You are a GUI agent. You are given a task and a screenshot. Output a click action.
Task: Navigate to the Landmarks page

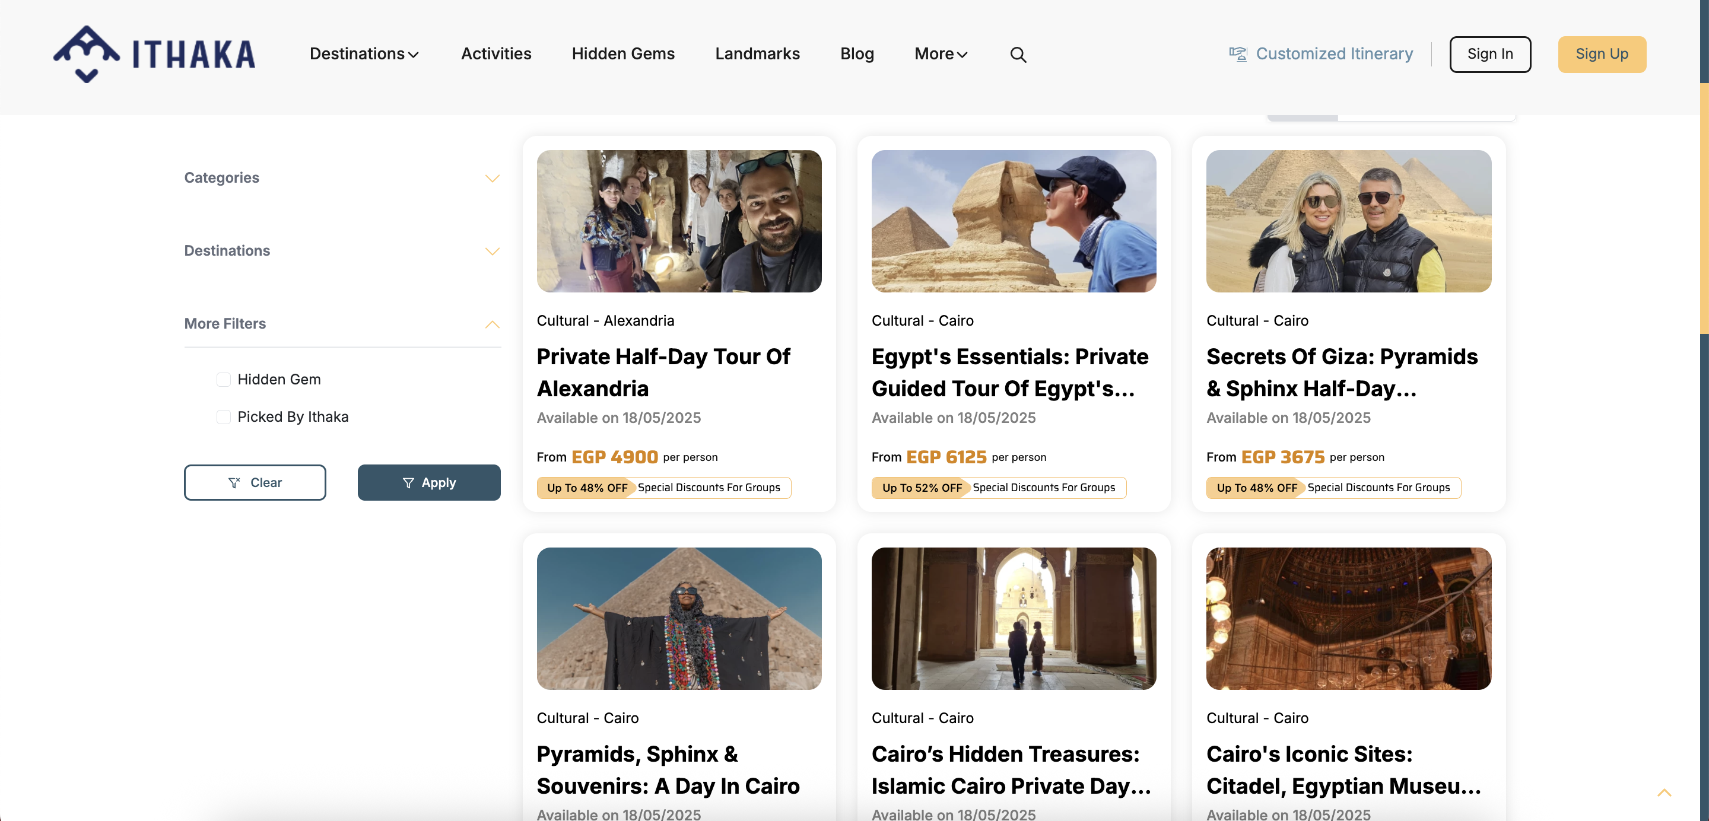[x=757, y=54]
